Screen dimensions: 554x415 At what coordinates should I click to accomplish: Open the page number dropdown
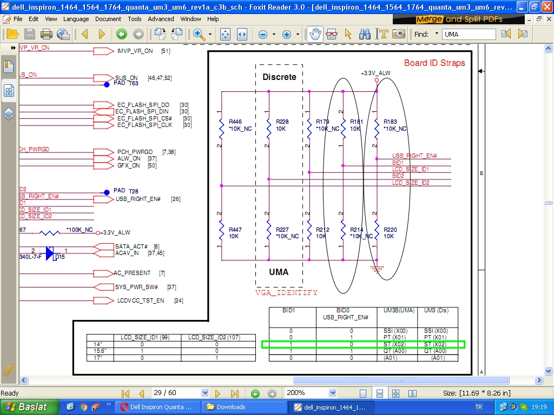coord(205,393)
